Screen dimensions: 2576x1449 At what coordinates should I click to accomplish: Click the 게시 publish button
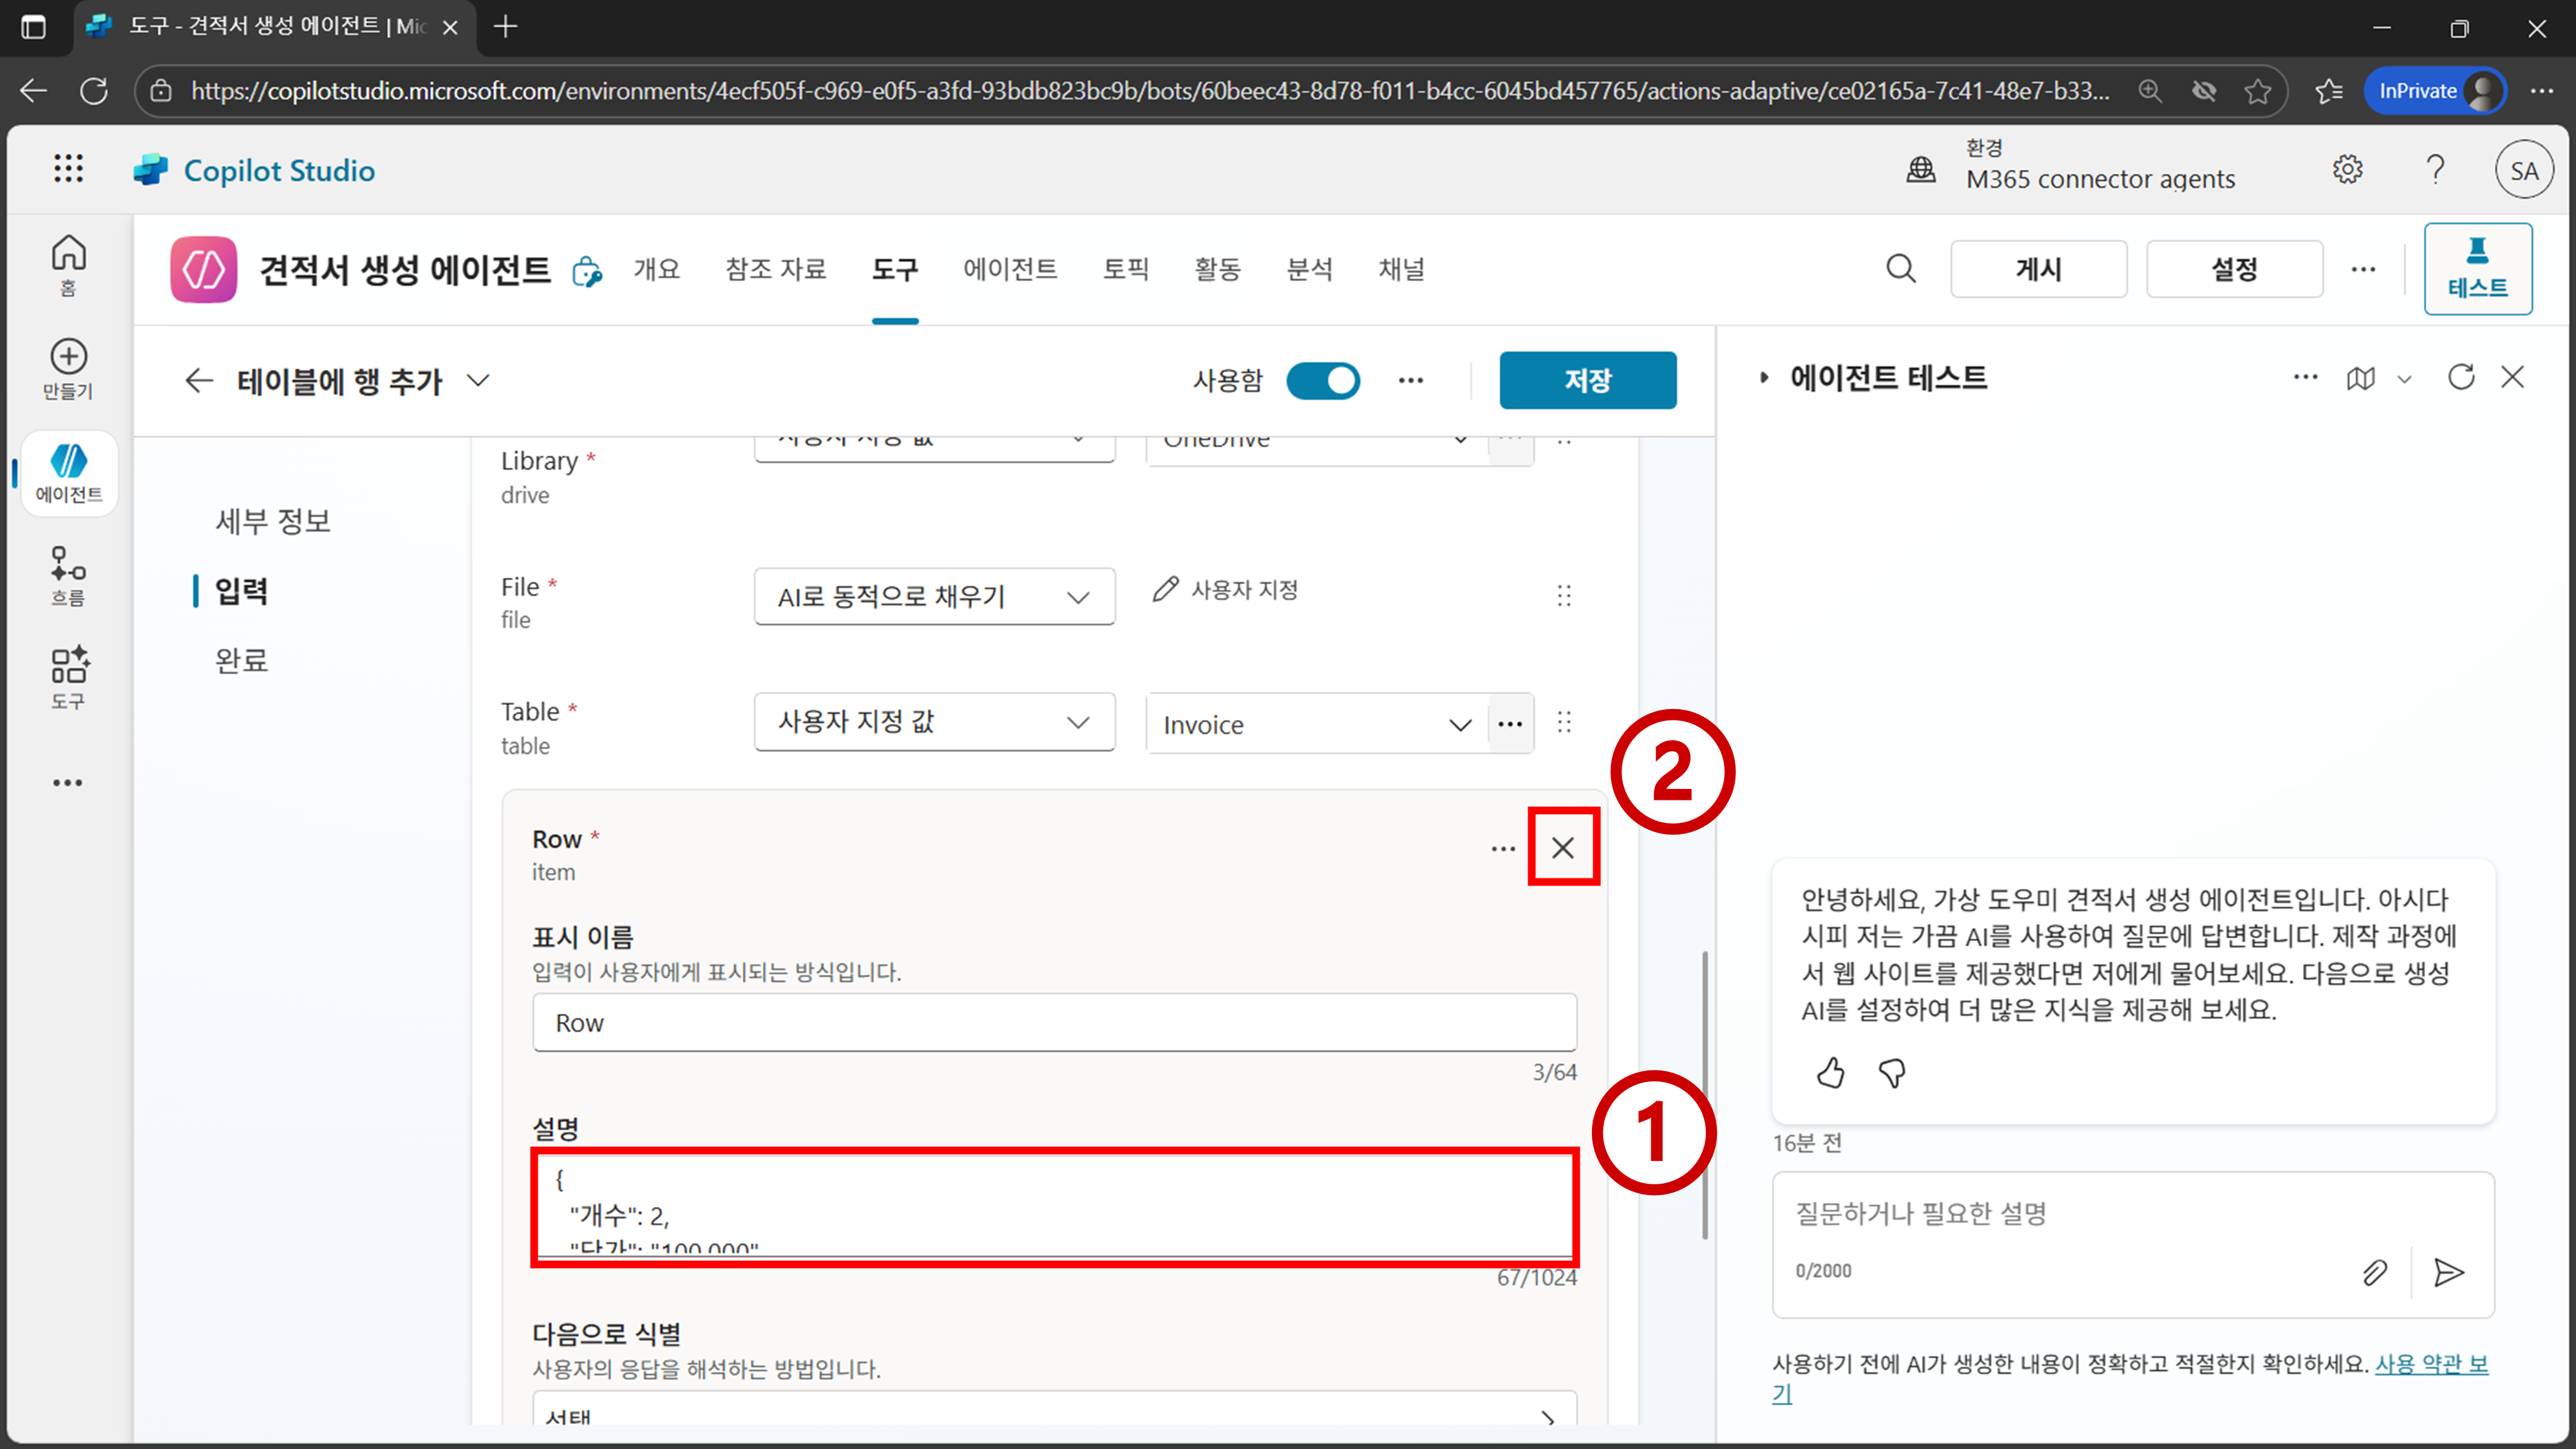pyautogui.click(x=2038, y=269)
